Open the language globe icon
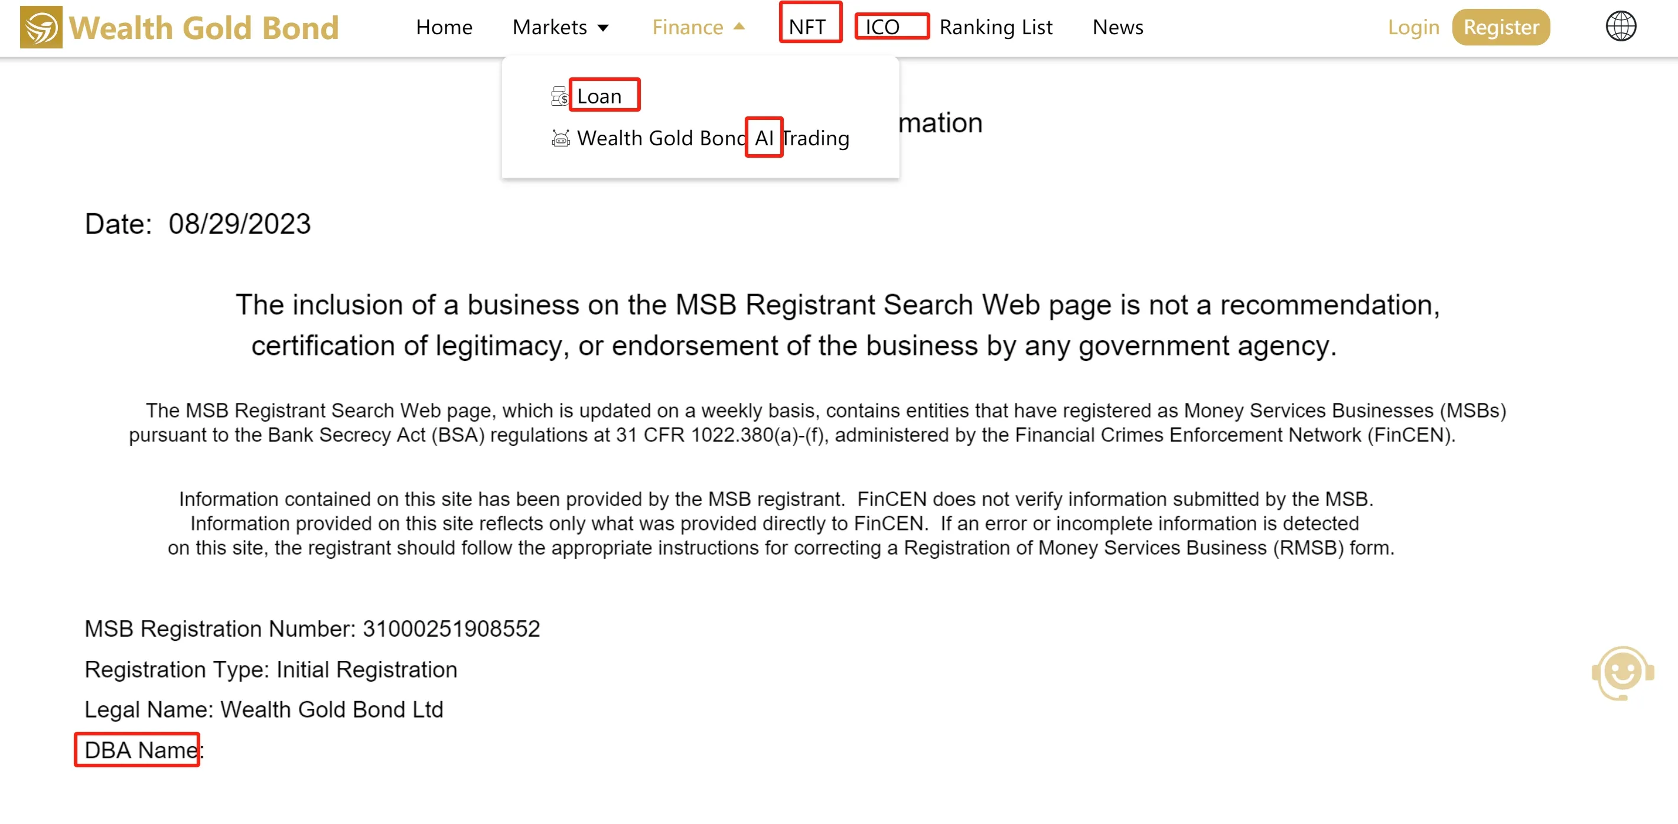The width and height of the screenshot is (1678, 824). pos(1620,27)
